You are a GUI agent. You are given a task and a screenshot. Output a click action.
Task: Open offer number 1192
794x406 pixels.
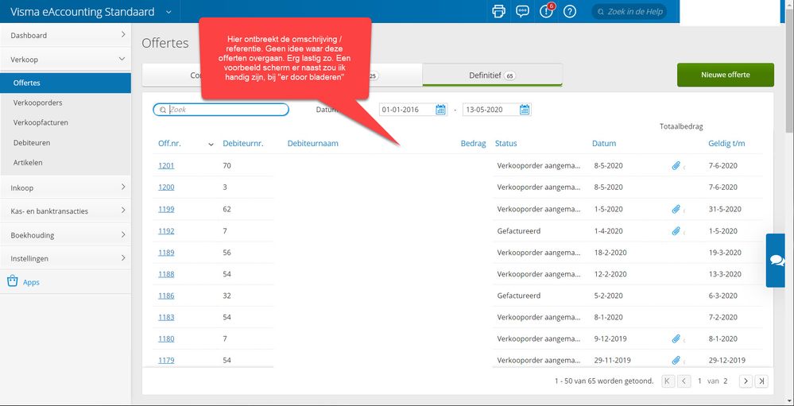(x=166, y=231)
